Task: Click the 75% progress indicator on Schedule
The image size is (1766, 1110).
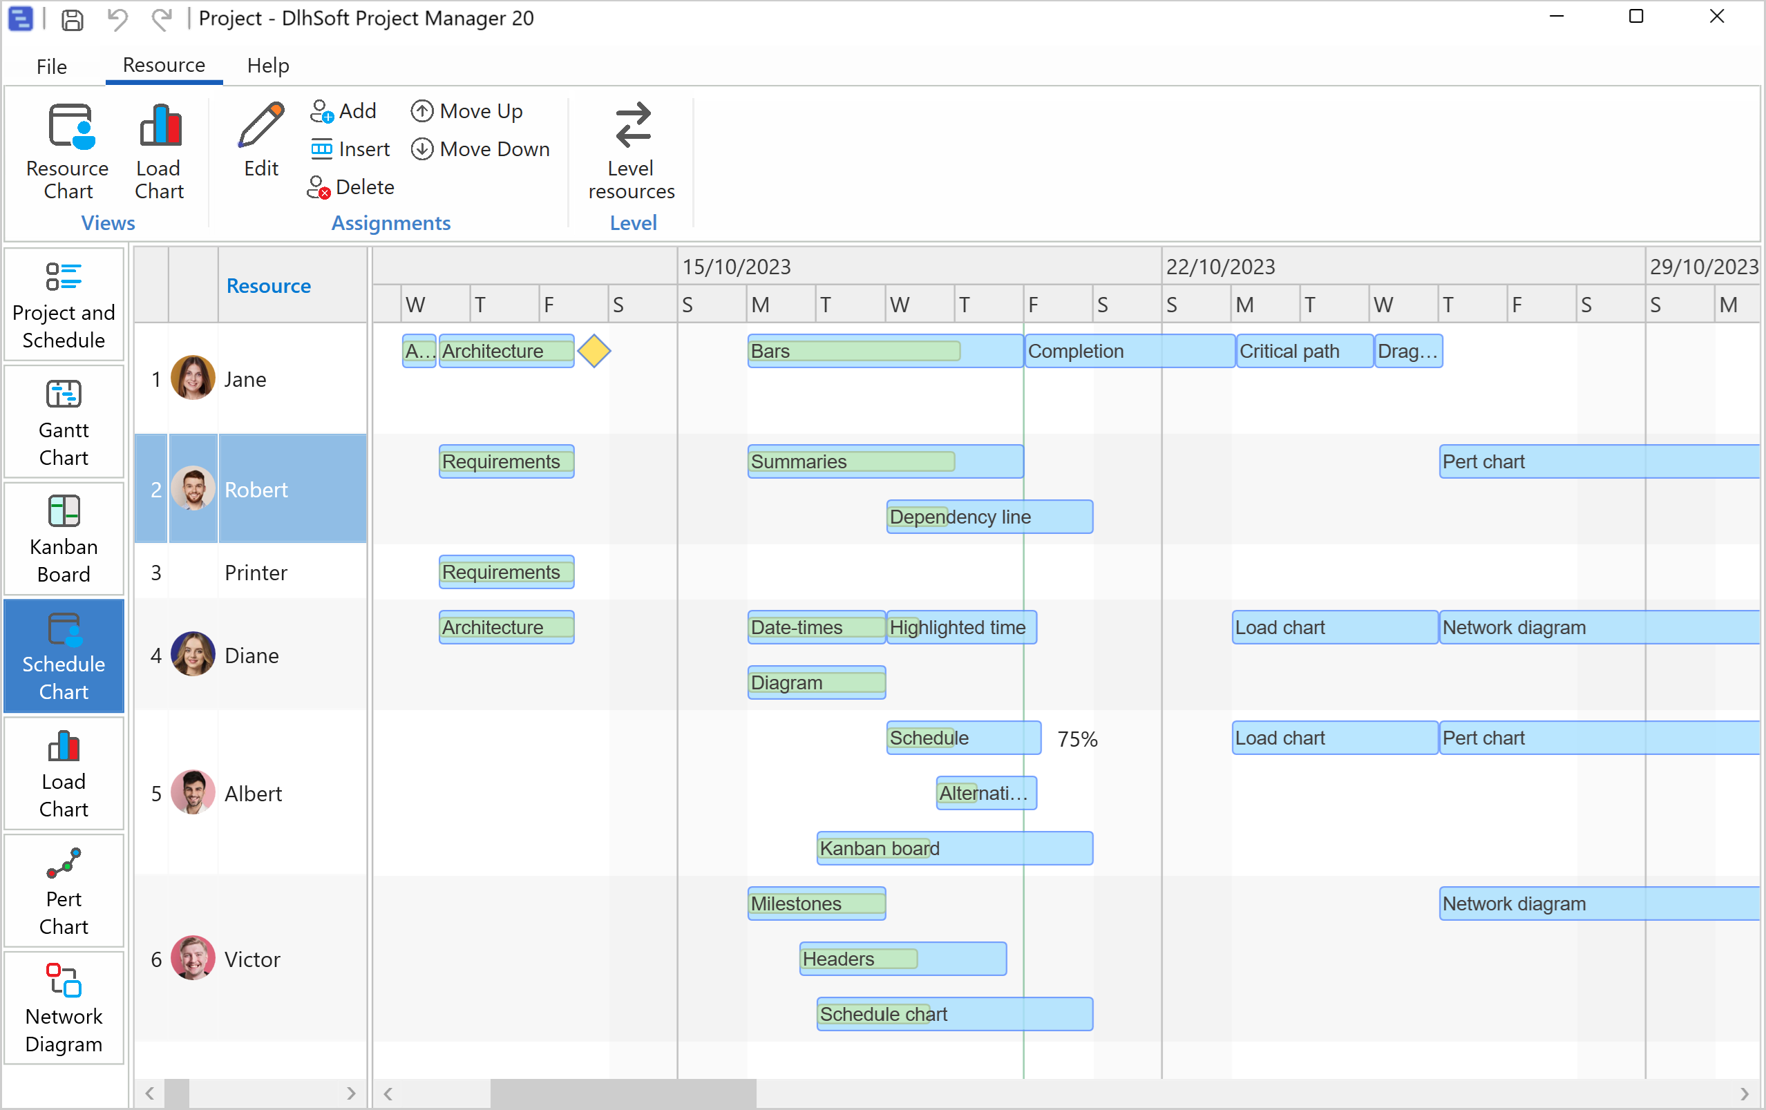Action: point(1076,739)
